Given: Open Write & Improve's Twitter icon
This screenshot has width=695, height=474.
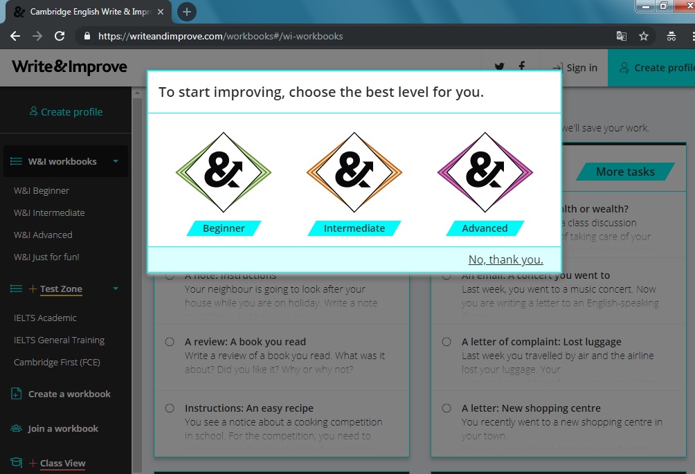Looking at the screenshot, I should [499, 66].
